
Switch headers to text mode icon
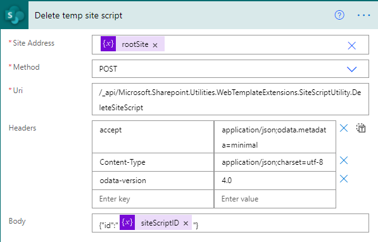point(361,128)
